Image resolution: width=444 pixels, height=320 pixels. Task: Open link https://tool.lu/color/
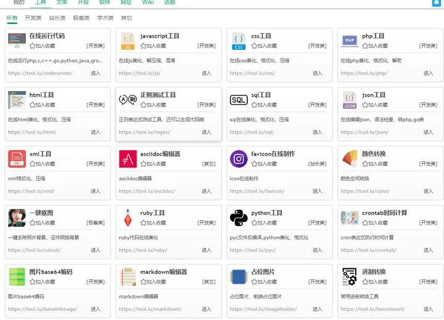(365, 191)
